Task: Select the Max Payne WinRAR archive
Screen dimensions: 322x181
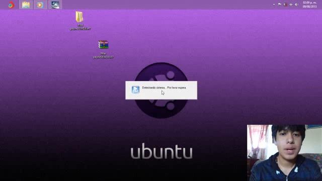Action: coord(103,49)
